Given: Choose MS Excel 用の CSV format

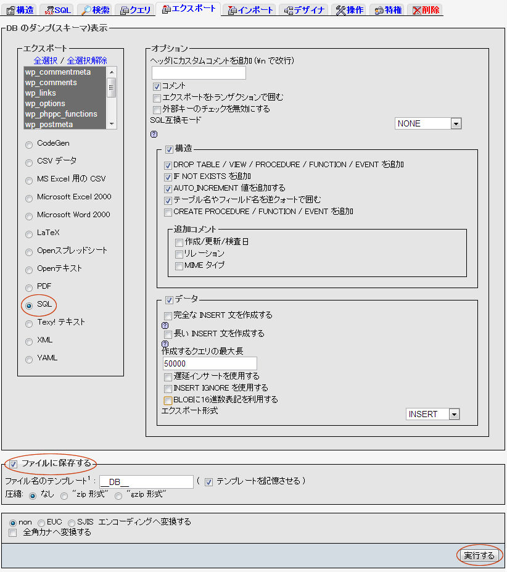Looking at the screenshot, I should click(29, 181).
